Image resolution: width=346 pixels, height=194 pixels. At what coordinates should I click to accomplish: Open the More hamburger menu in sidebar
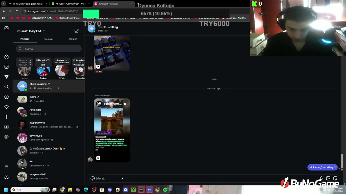(x=6, y=167)
